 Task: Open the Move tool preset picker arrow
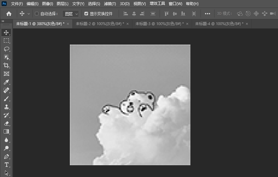[x=29, y=14]
